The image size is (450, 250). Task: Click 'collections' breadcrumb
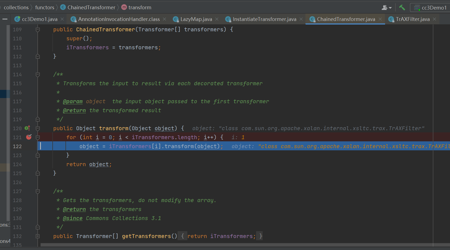(x=16, y=7)
